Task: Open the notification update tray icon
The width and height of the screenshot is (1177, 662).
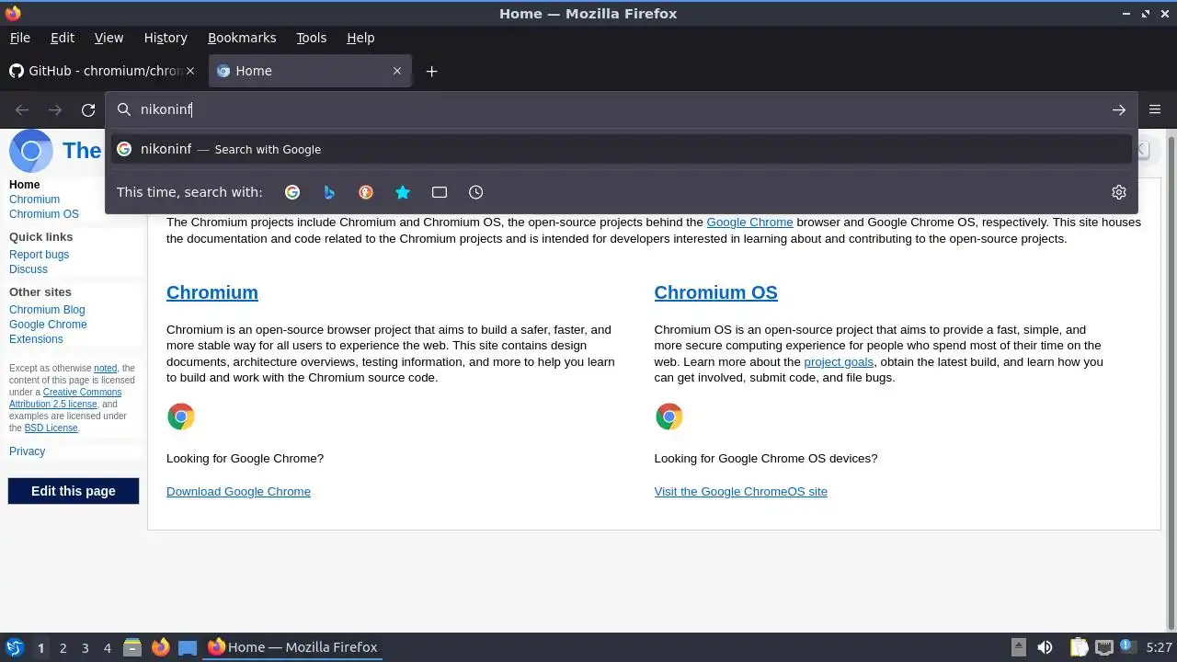Action: point(1126,647)
